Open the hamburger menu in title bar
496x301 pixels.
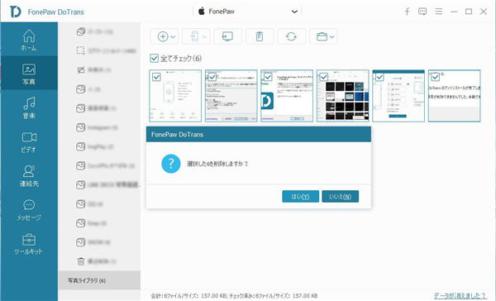[x=438, y=12]
